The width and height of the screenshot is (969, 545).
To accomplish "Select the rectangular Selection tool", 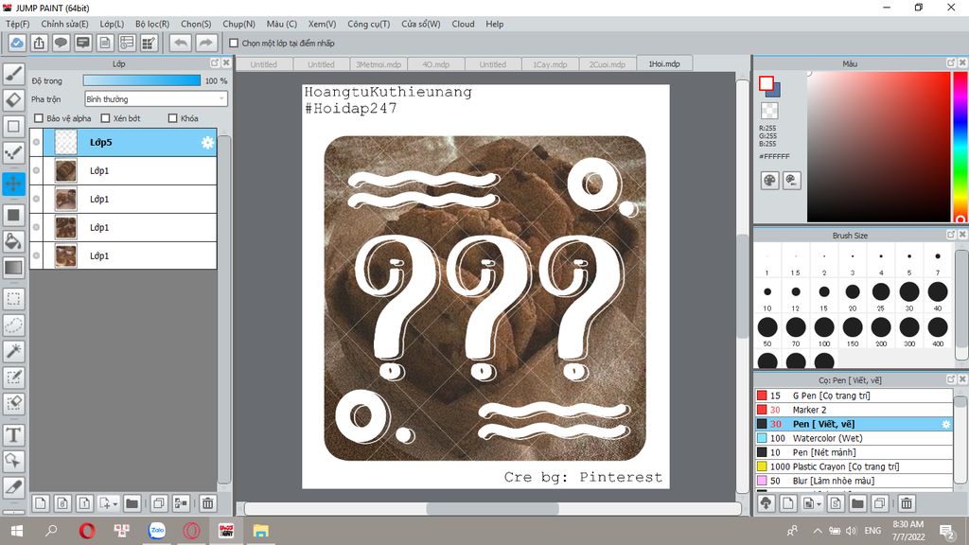I will (x=13, y=299).
